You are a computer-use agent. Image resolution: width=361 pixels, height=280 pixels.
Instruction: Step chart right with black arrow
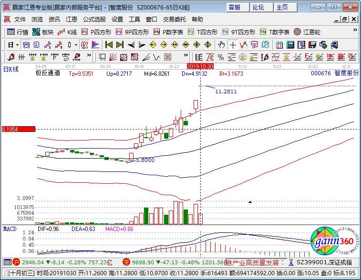(142, 45)
